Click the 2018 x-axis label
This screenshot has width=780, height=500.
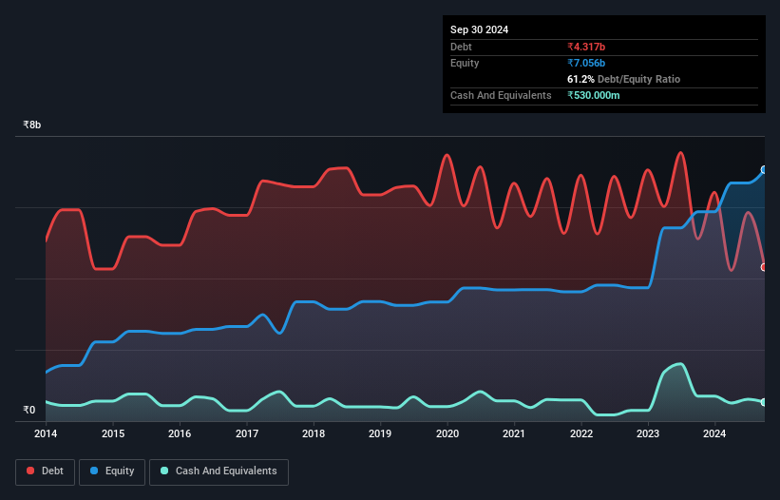click(x=314, y=433)
